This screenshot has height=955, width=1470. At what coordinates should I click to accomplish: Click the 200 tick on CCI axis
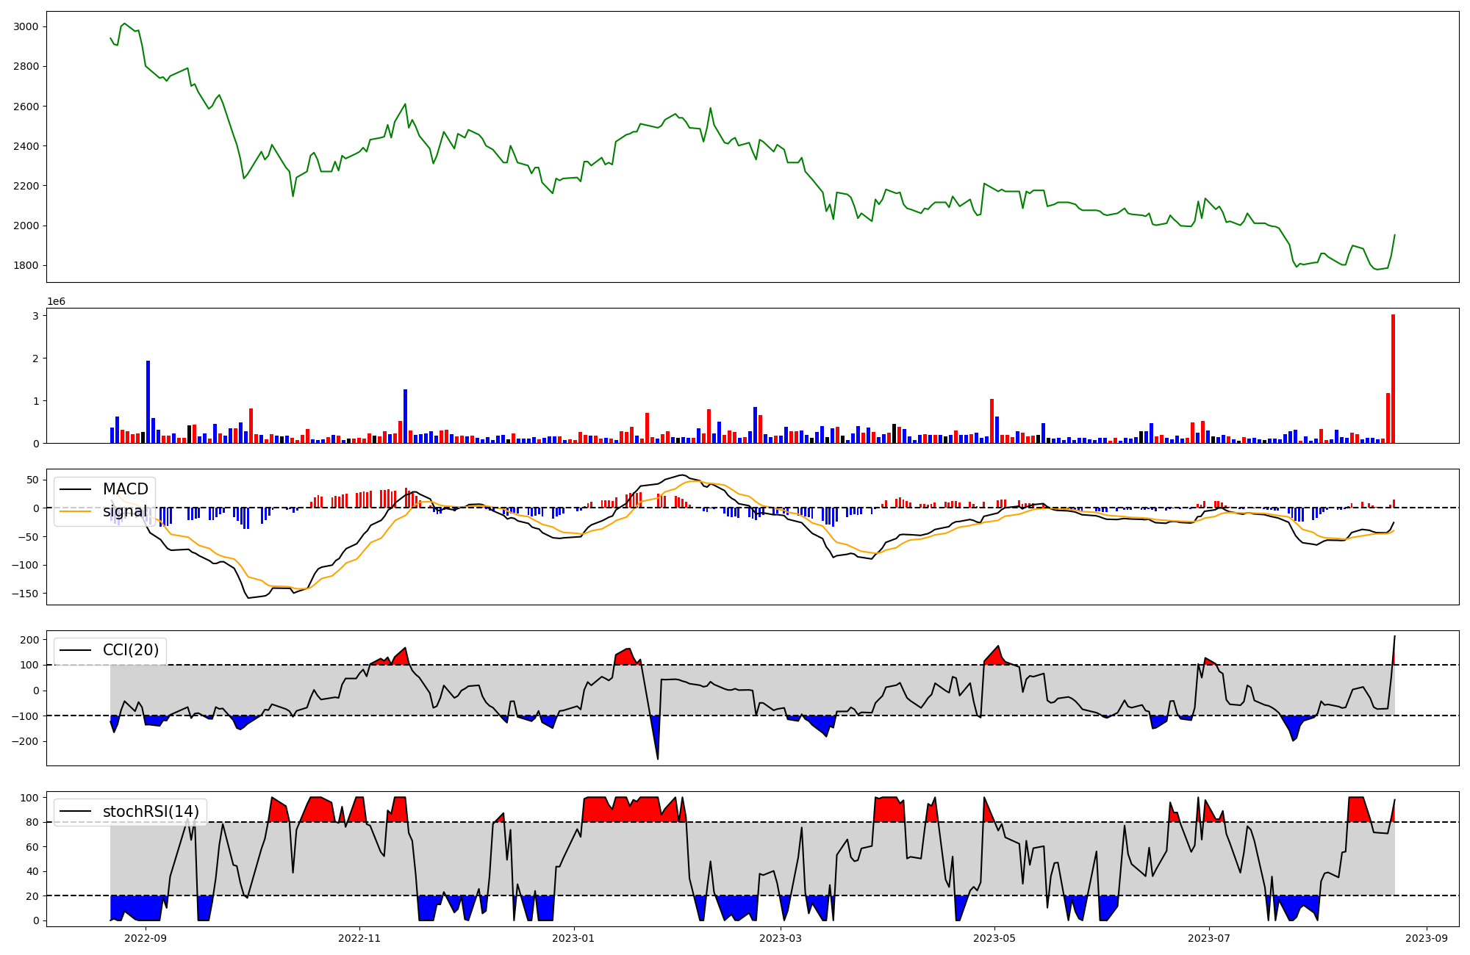[x=30, y=640]
